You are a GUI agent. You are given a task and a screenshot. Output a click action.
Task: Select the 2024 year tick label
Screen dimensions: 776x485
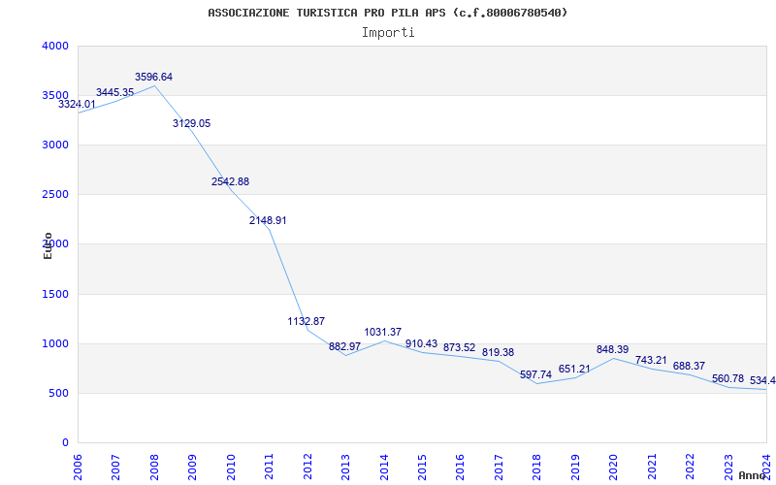[766, 465]
